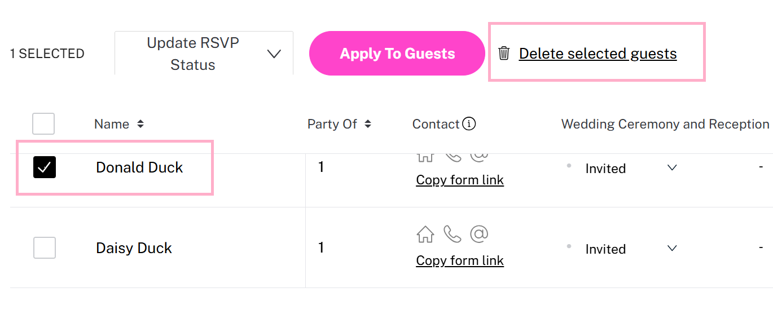Viewport: 773px width, 314px height.
Task: Toggle the select-all guests header checkbox
Action: 43,123
